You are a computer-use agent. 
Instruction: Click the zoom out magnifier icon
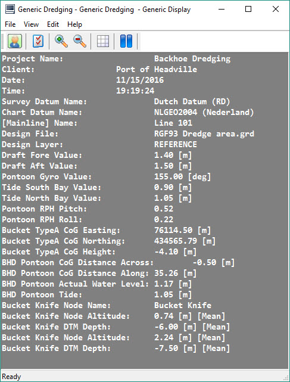tap(80, 41)
